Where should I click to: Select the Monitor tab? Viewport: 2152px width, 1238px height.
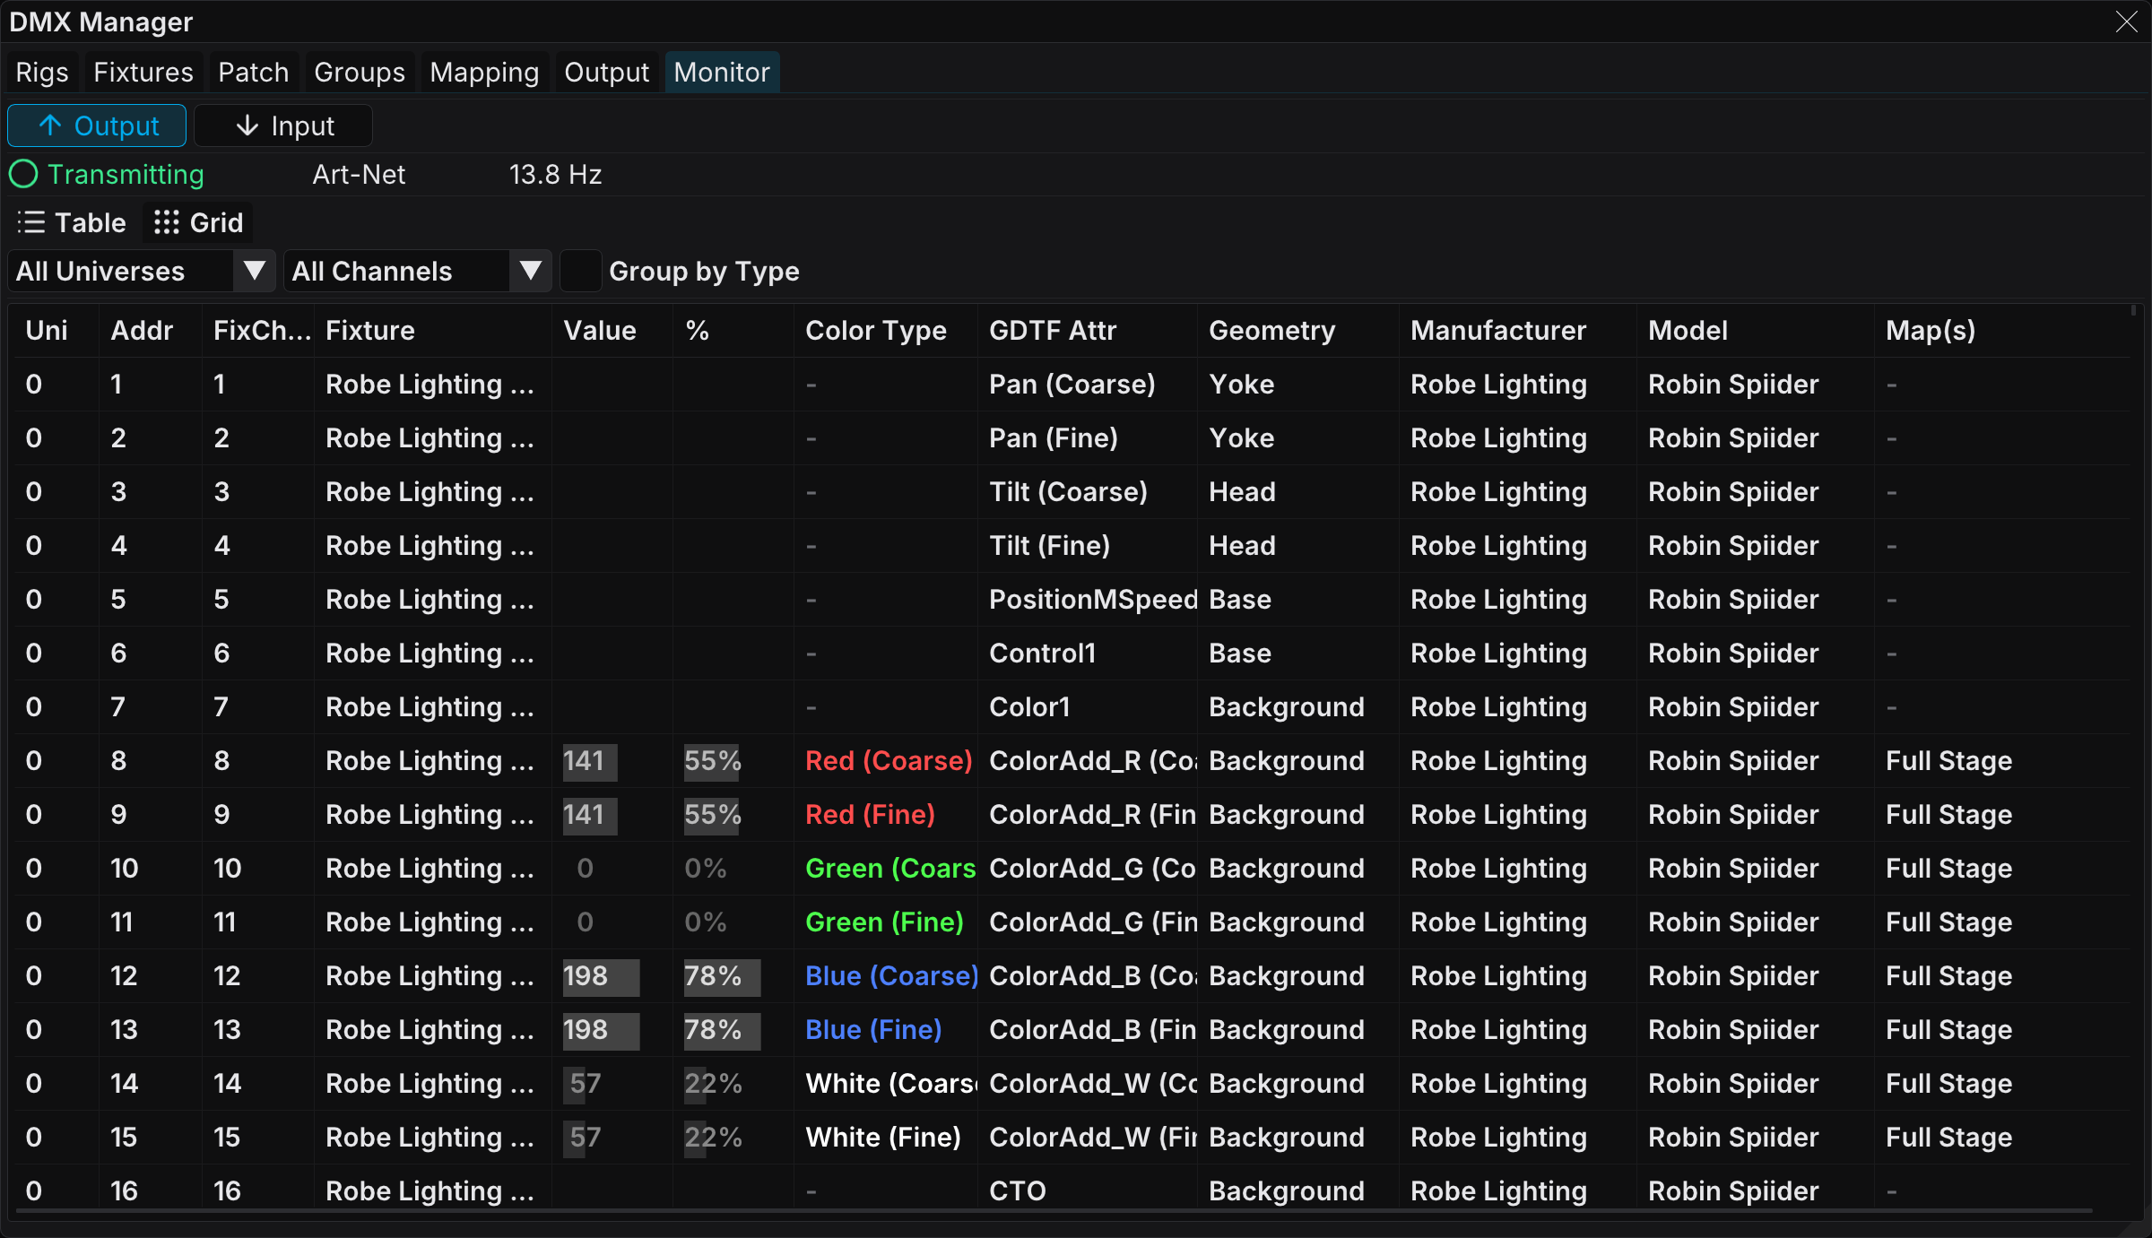[722, 72]
